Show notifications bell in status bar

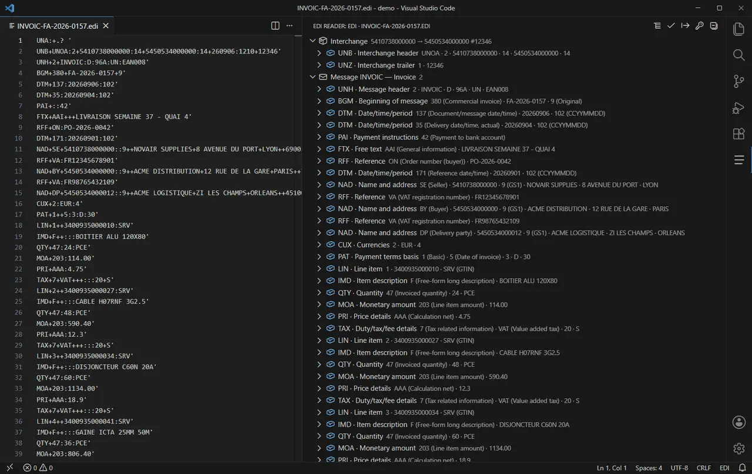pyautogui.click(x=743, y=468)
